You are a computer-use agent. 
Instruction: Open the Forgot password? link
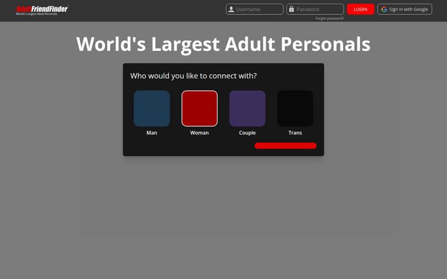[x=330, y=19]
